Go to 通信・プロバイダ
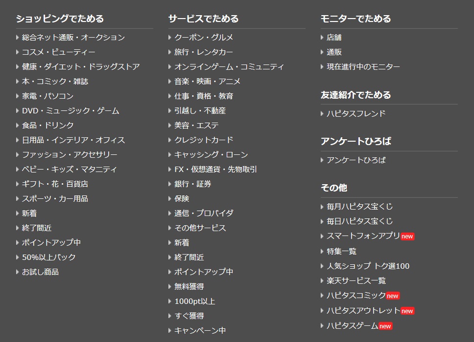The image size is (474, 342). tap(204, 213)
